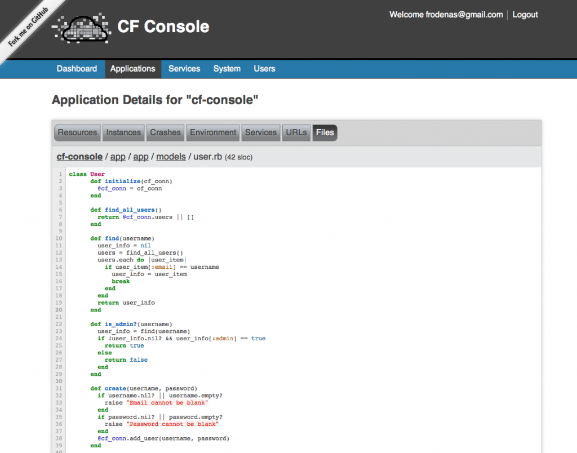577x453 pixels.
Task: Click line number 10 in the gutter
Action: 59,238
